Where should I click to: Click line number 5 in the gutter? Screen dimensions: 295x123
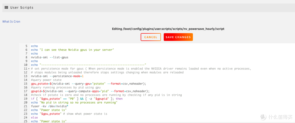click(x=26, y=46)
